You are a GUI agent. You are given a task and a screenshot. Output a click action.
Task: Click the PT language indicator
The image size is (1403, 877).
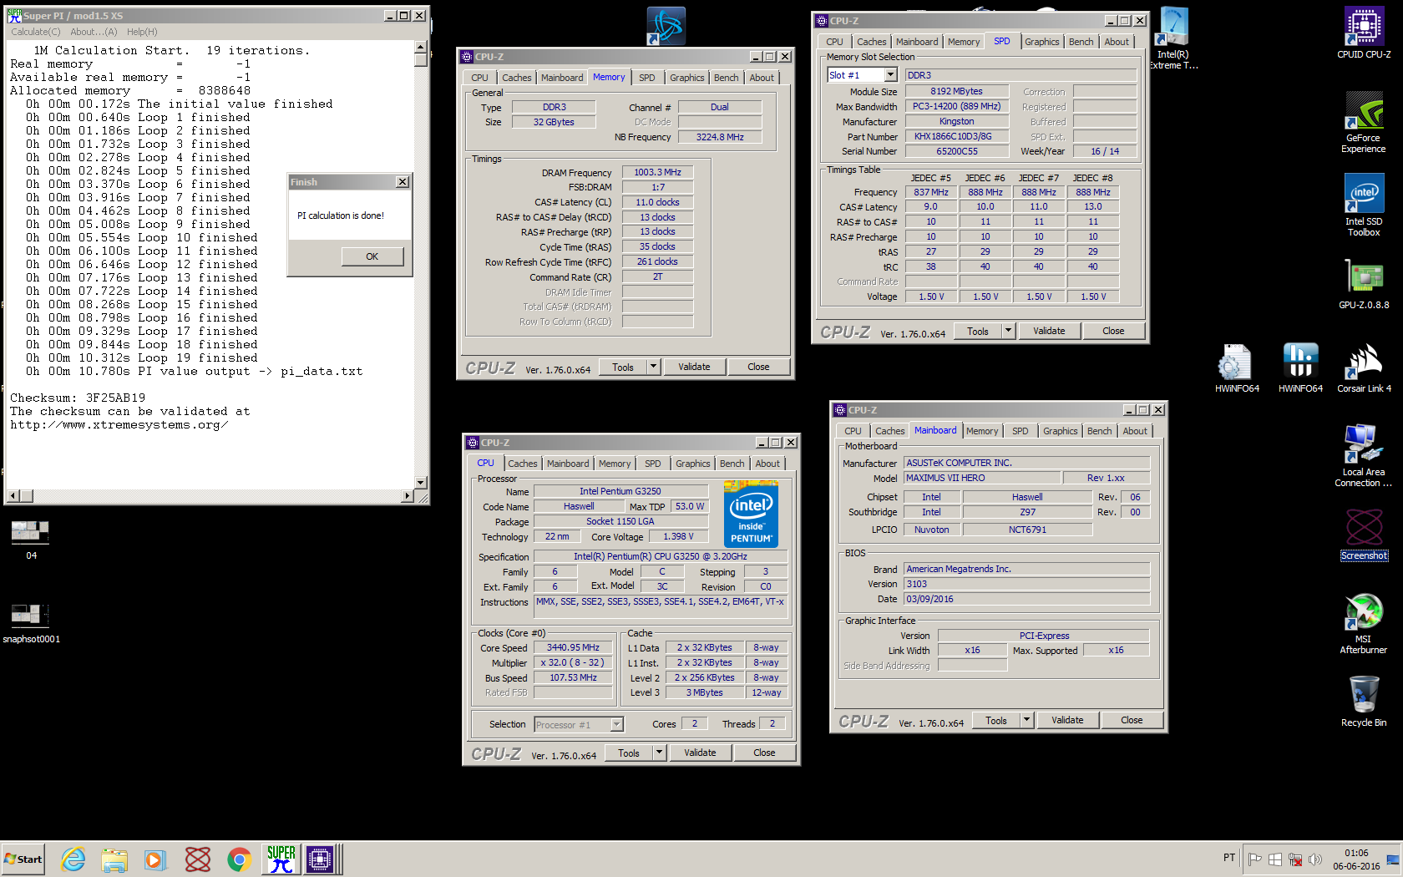(x=1229, y=858)
